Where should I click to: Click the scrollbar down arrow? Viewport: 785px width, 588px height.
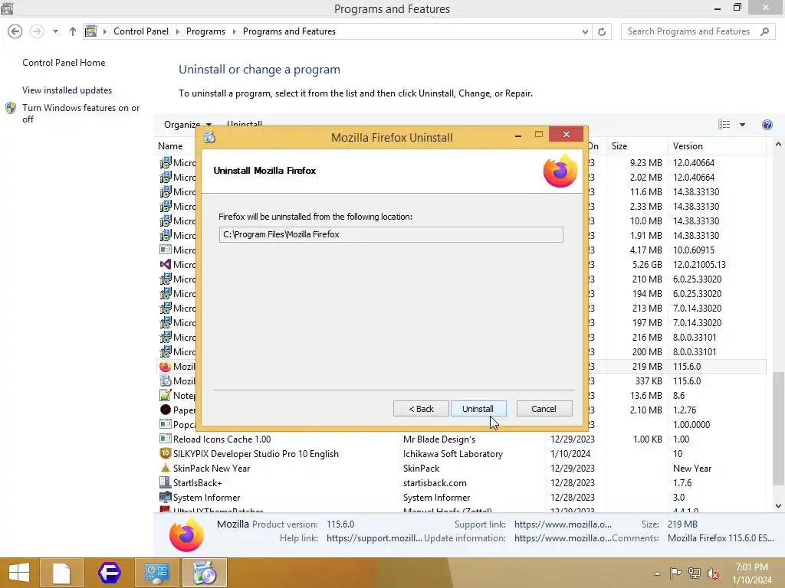click(x=778, y=505)
